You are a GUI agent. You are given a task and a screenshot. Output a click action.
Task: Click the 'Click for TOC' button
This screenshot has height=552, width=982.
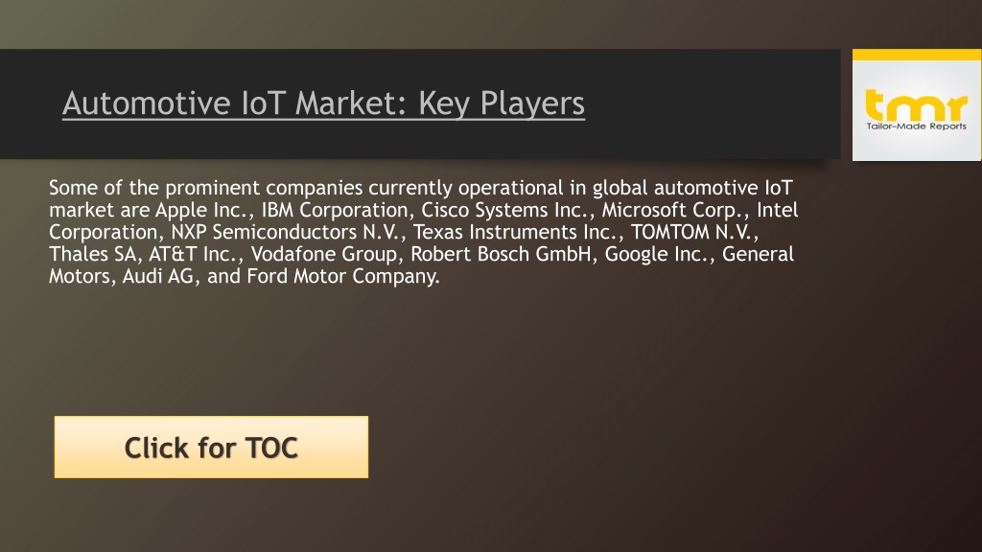tap(211, 447)
